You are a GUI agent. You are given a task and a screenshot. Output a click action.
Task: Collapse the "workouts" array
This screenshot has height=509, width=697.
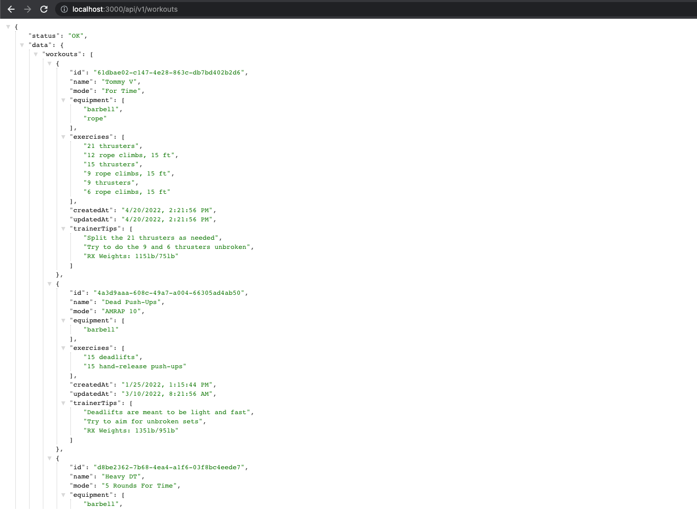click(36, 54)
